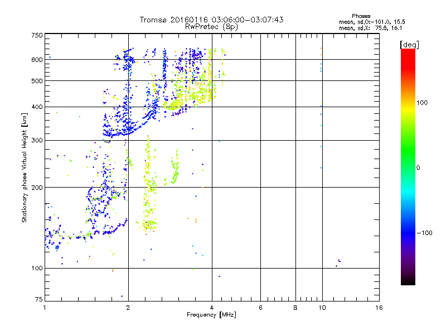The width and height of the screenshot is (446, 335).
Task: Click the 'Frequency [MHz]' axis label
Action: (x=211, y=315)
